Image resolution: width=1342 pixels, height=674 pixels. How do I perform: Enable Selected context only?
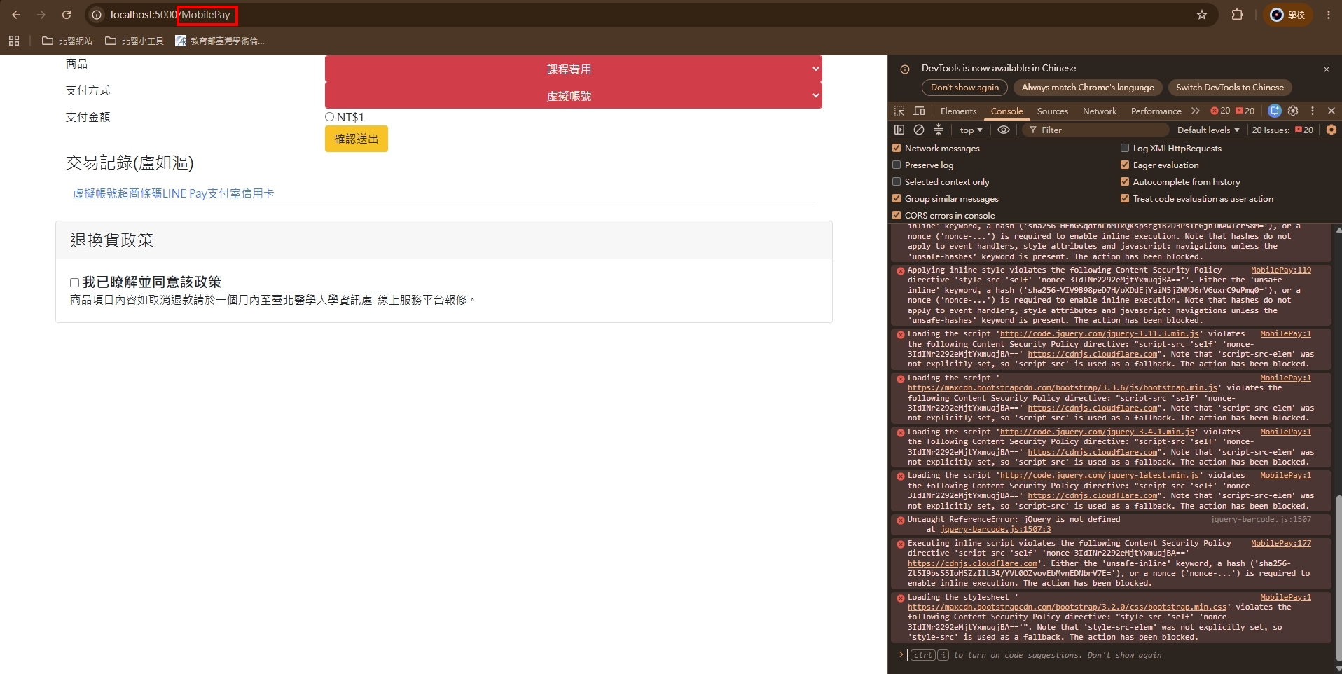[x=897, y=181]
